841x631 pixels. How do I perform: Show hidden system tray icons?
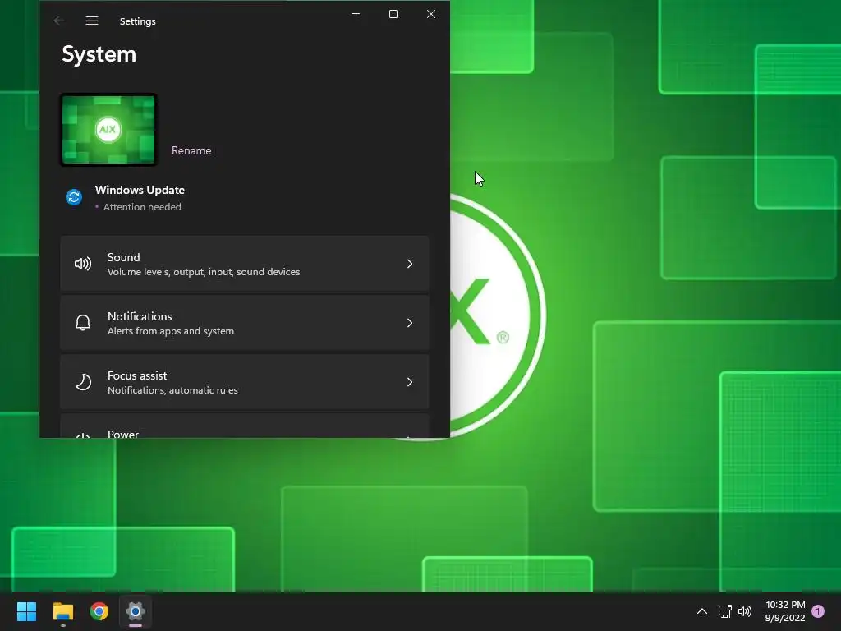pos(701,611)
